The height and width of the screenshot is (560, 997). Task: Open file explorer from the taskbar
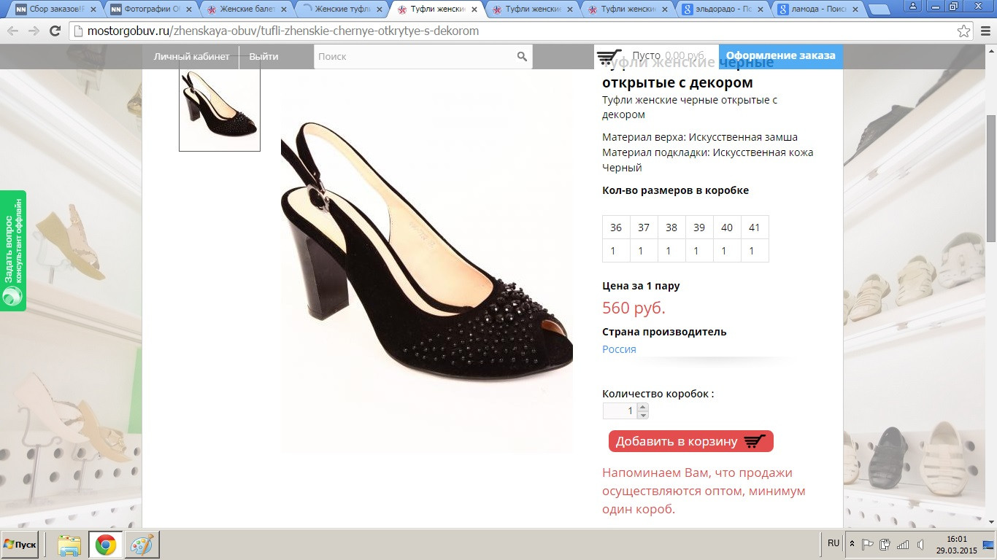[69, 545]
